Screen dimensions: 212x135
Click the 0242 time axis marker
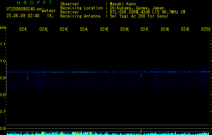tap(43, 29)
